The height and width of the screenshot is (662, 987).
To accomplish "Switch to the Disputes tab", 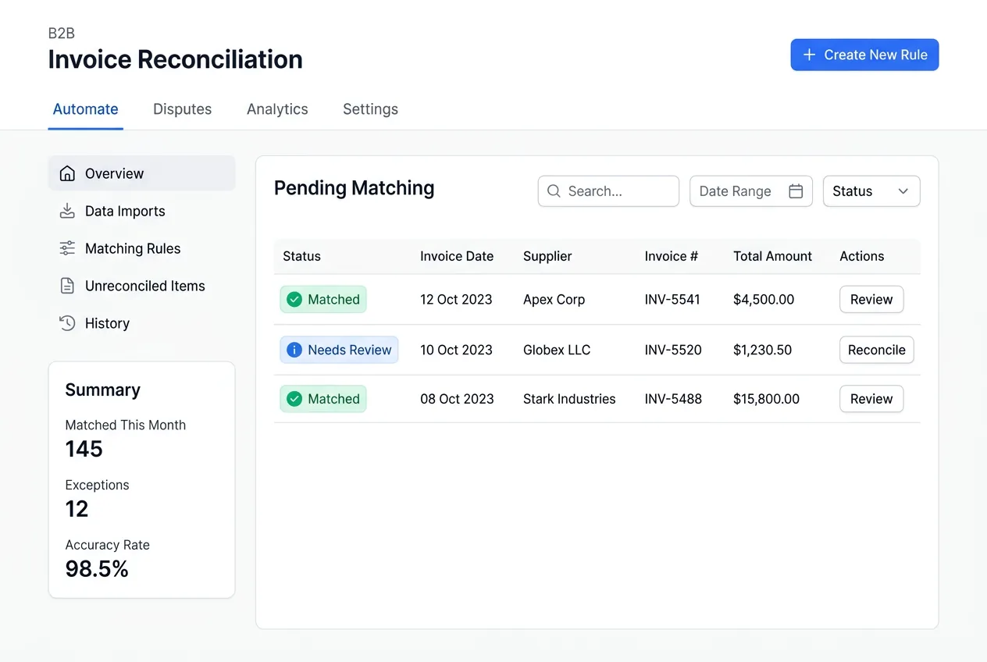I will [x=182, y=109].
